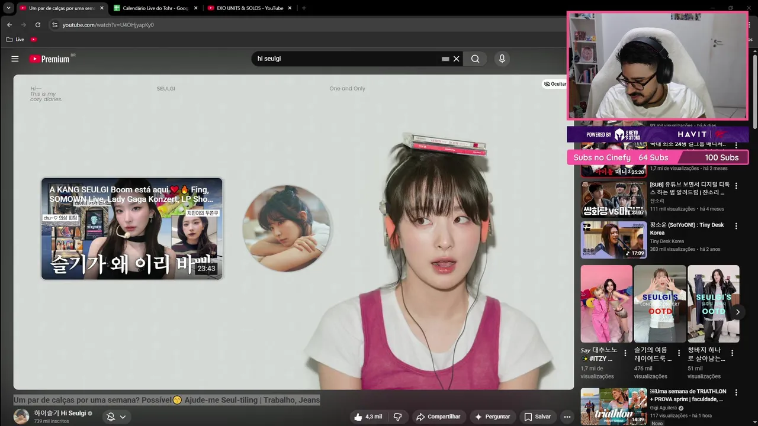
Task: Open options for triathlon video suggestion
Action: (x=736, y=392)
